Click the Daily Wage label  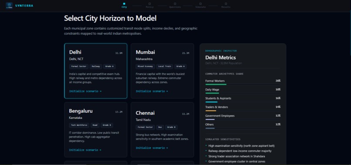[212, 90]
